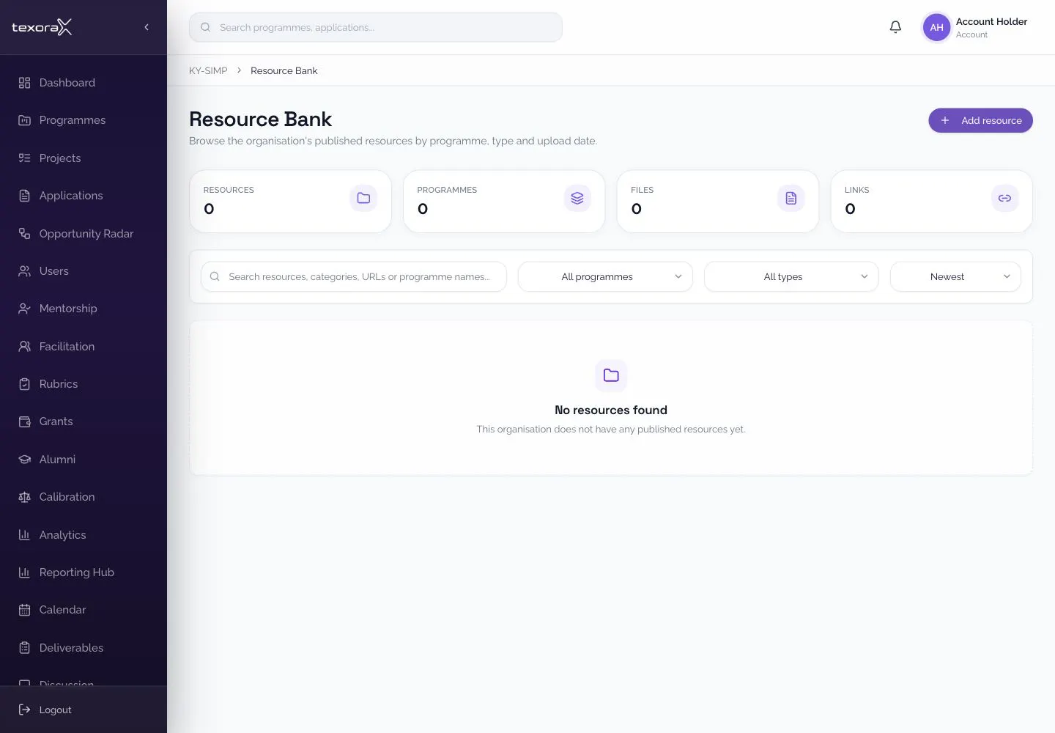Click the Calendar icon in the sidebar

point(24,610)
